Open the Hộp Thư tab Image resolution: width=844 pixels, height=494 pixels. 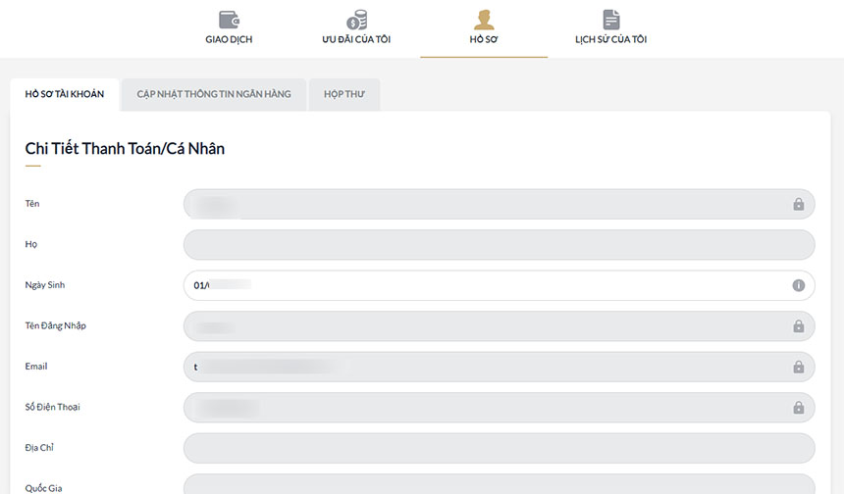click(344, 94)
